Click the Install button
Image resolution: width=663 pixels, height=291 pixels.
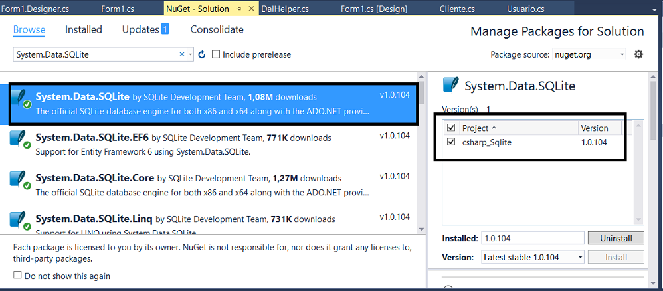pos(616,257)
